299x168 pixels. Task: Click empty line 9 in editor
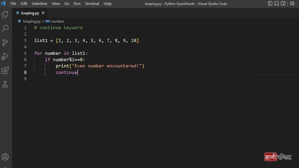[166, 79]
